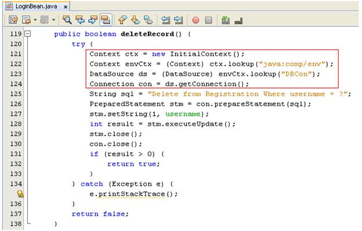
Task: Click line number 125 in gutter
Action: coord(16,94)
